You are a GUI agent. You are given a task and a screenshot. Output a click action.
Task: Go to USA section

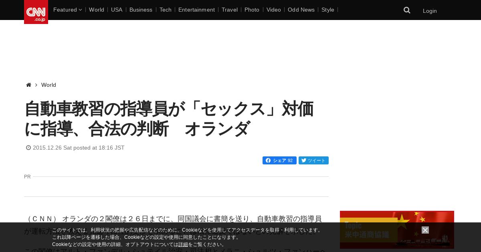pyautogui.click(x=117, y=10)
